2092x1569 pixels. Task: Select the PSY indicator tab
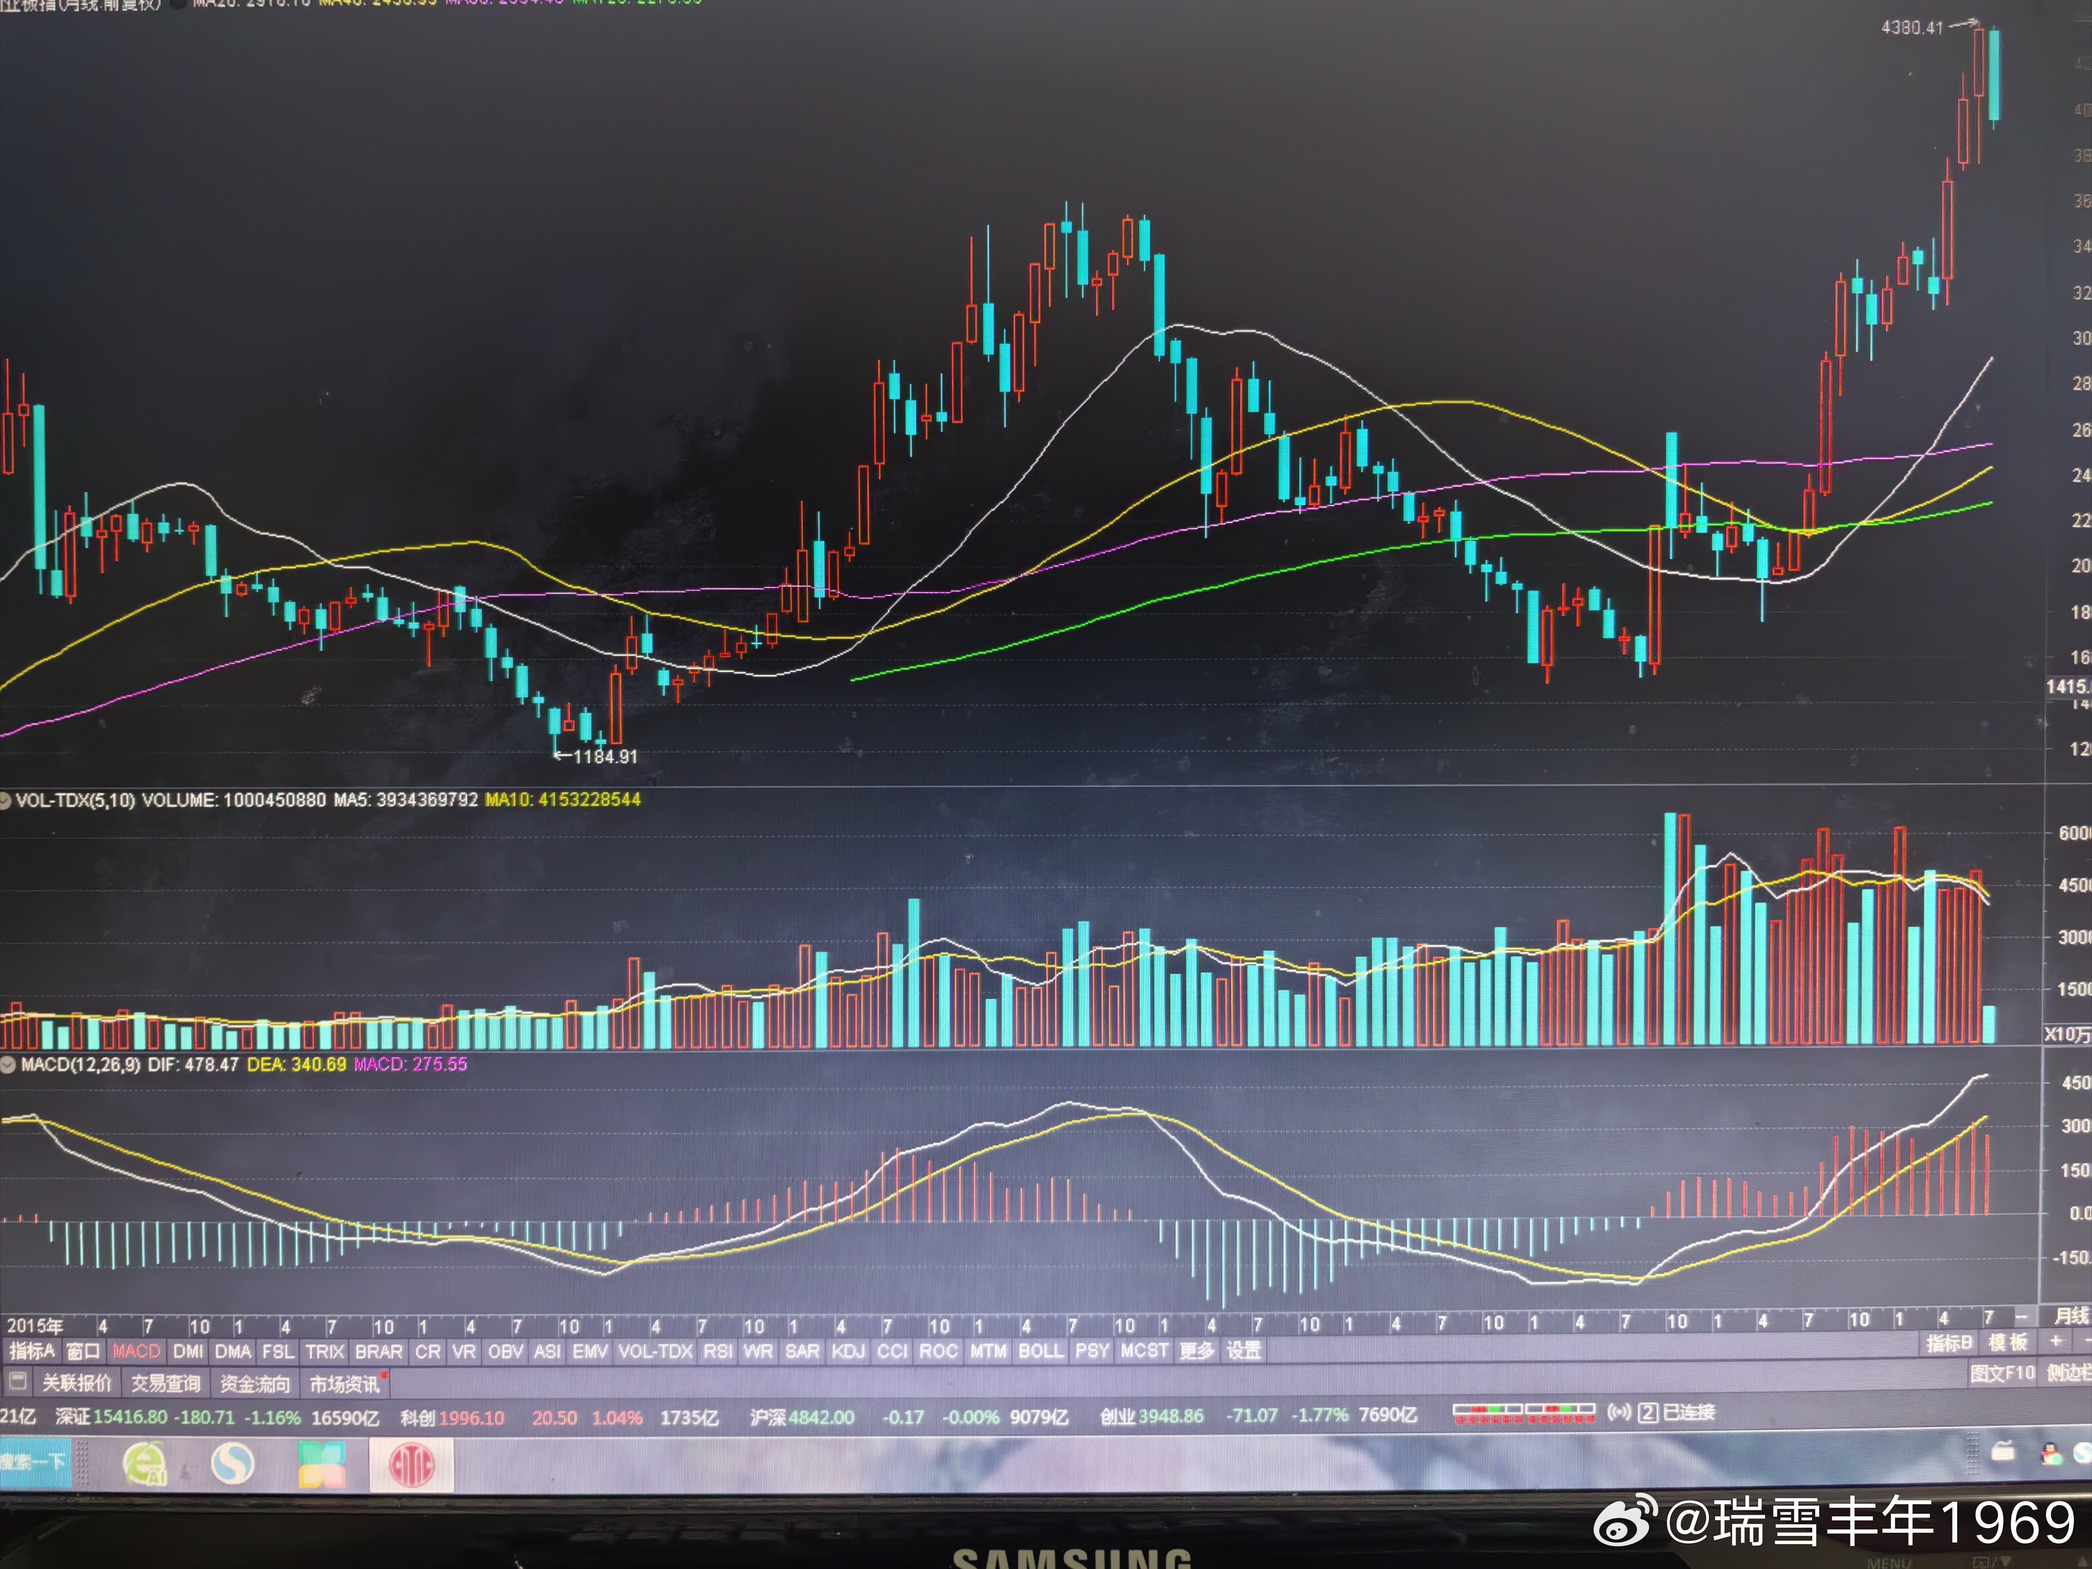(x=1092, y=1351)
